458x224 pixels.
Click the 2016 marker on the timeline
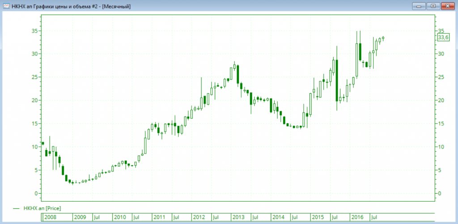(x=357, y=217)
